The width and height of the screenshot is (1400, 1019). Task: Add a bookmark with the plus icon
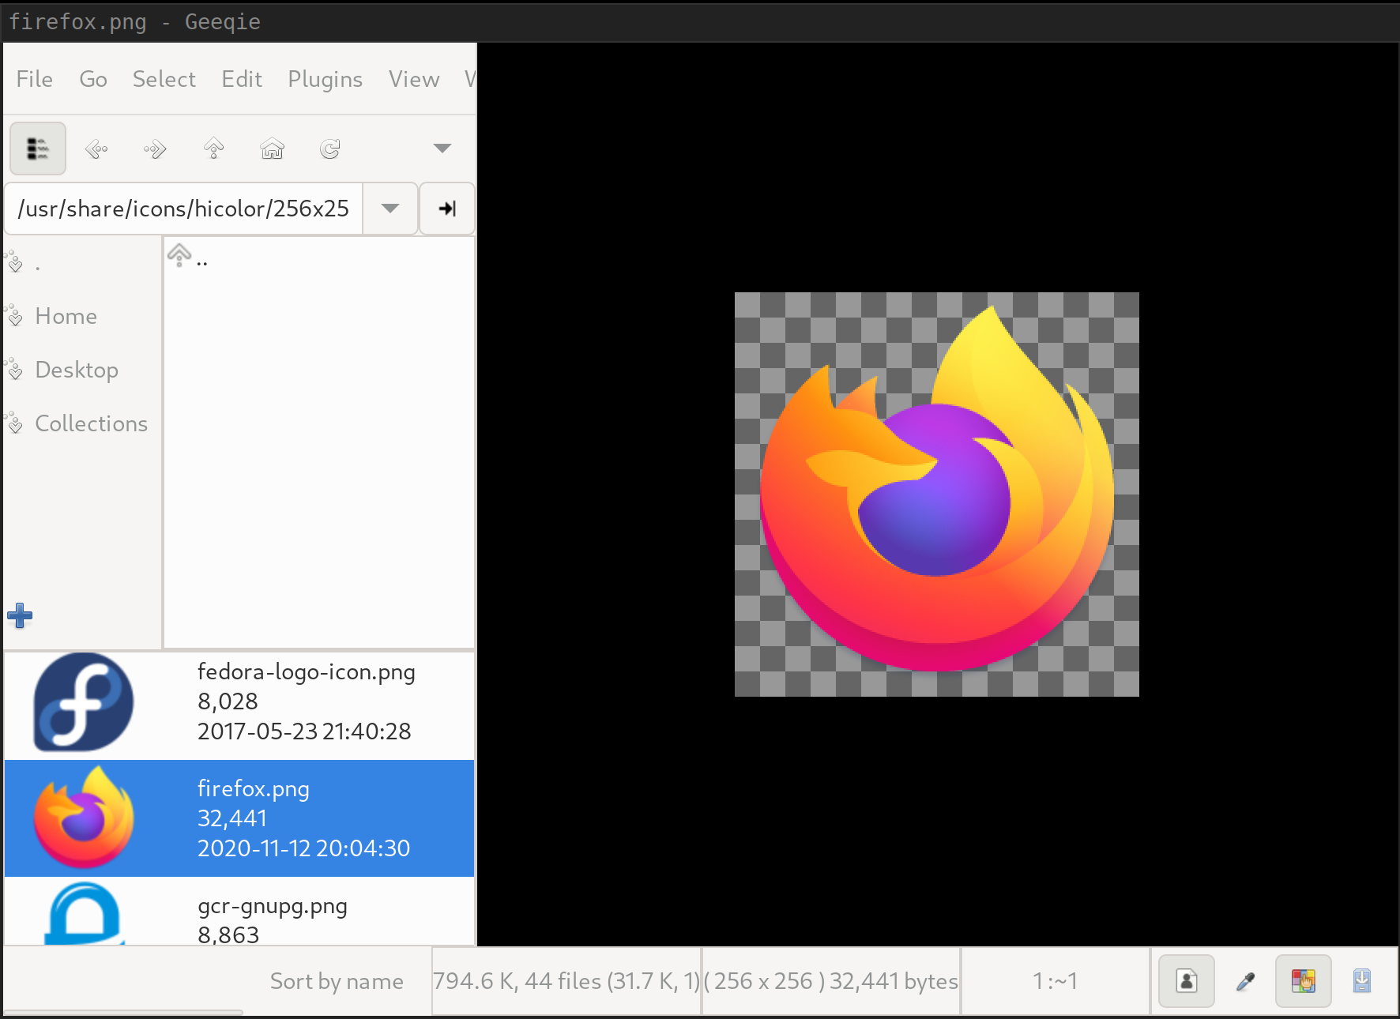pos(20,615)
